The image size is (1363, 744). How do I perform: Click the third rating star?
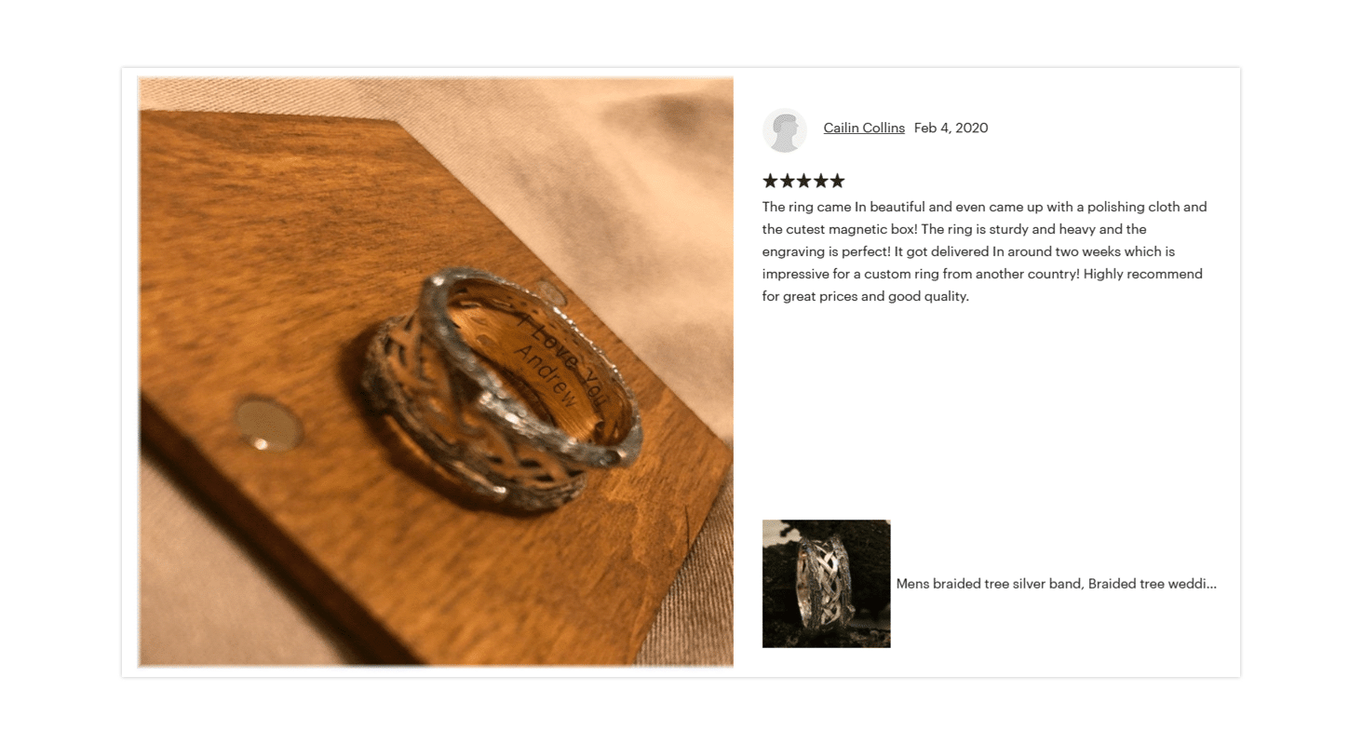point(803,181)
